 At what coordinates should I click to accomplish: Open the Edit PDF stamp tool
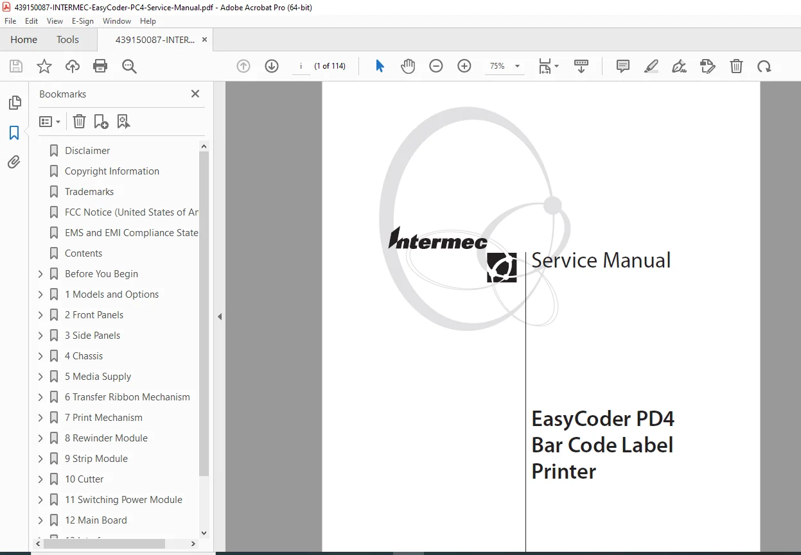point(708,66)
